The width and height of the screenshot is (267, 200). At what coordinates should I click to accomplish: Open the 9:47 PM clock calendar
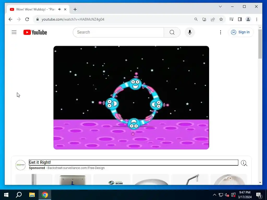pyautogui.click(x=245, y=195)
